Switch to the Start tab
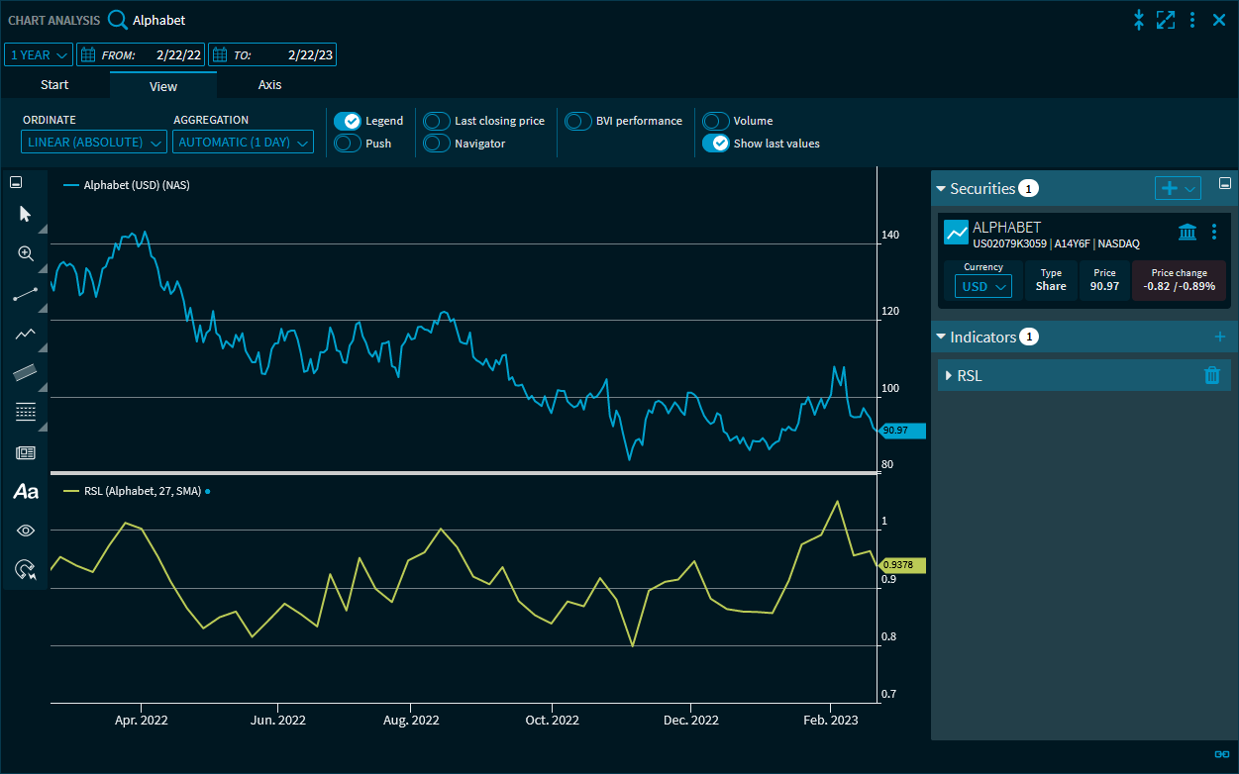The height and width of the screenshot is (774, 1239). (54, 85)
